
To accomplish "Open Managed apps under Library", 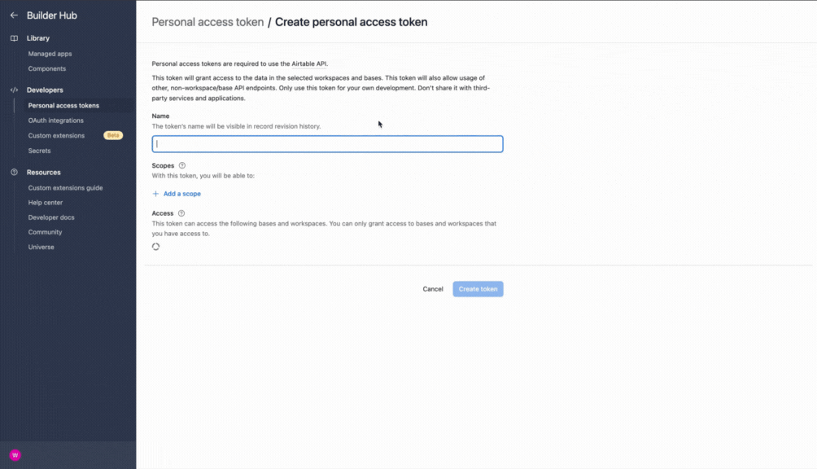I will click(50, 53).
